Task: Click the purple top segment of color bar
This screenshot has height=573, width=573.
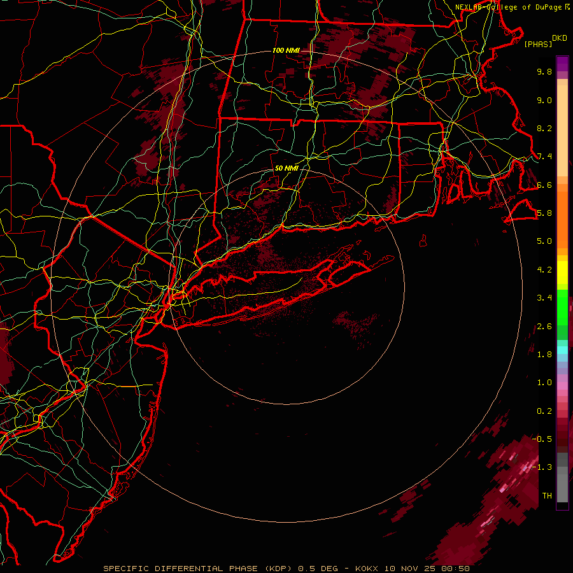Action: click(562, 64)
